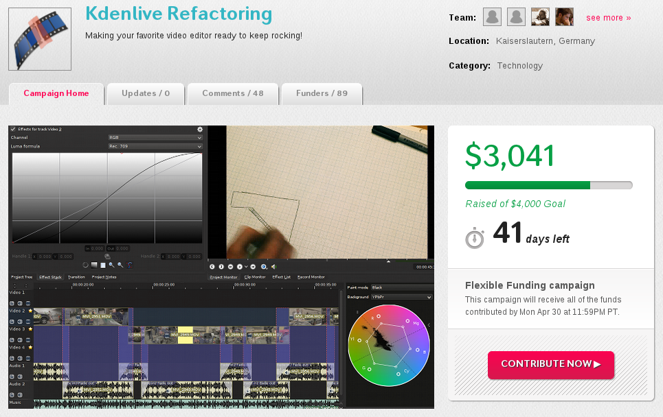663x417 pixels.
Task: Open the gear settings icon in the effects panel
Action: coord(200,129)
